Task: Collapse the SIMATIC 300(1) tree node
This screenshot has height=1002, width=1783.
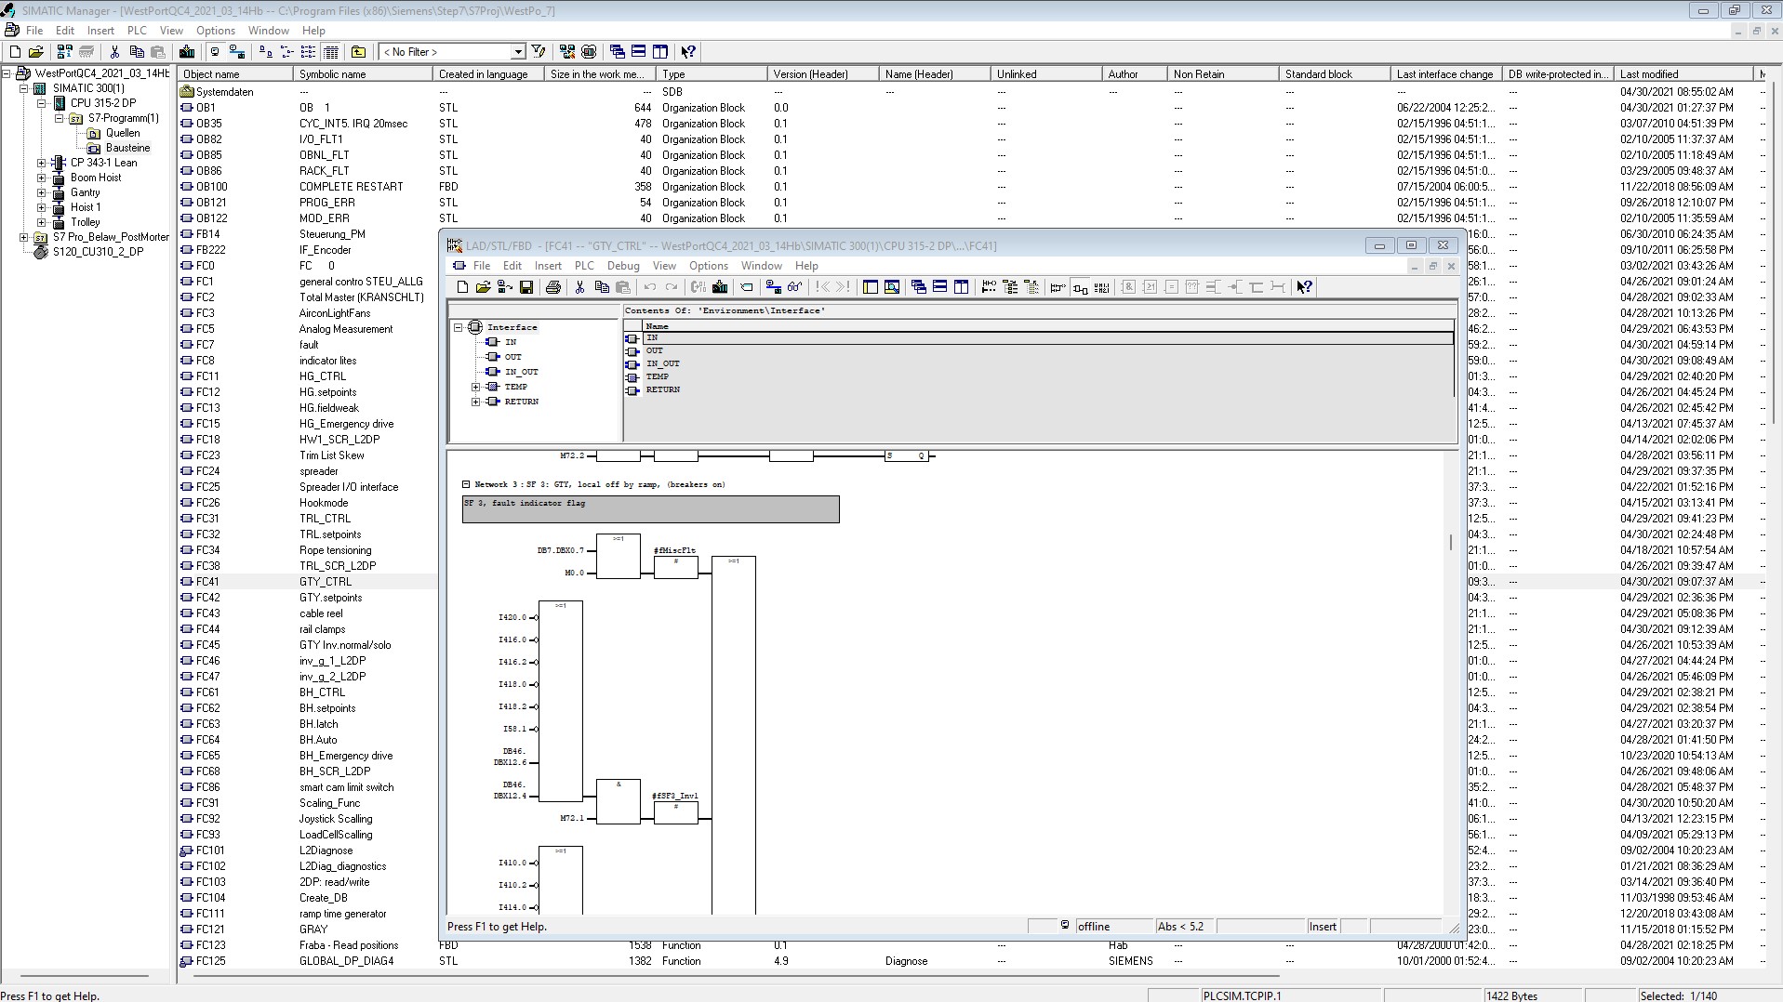Action: pos(23,88)
